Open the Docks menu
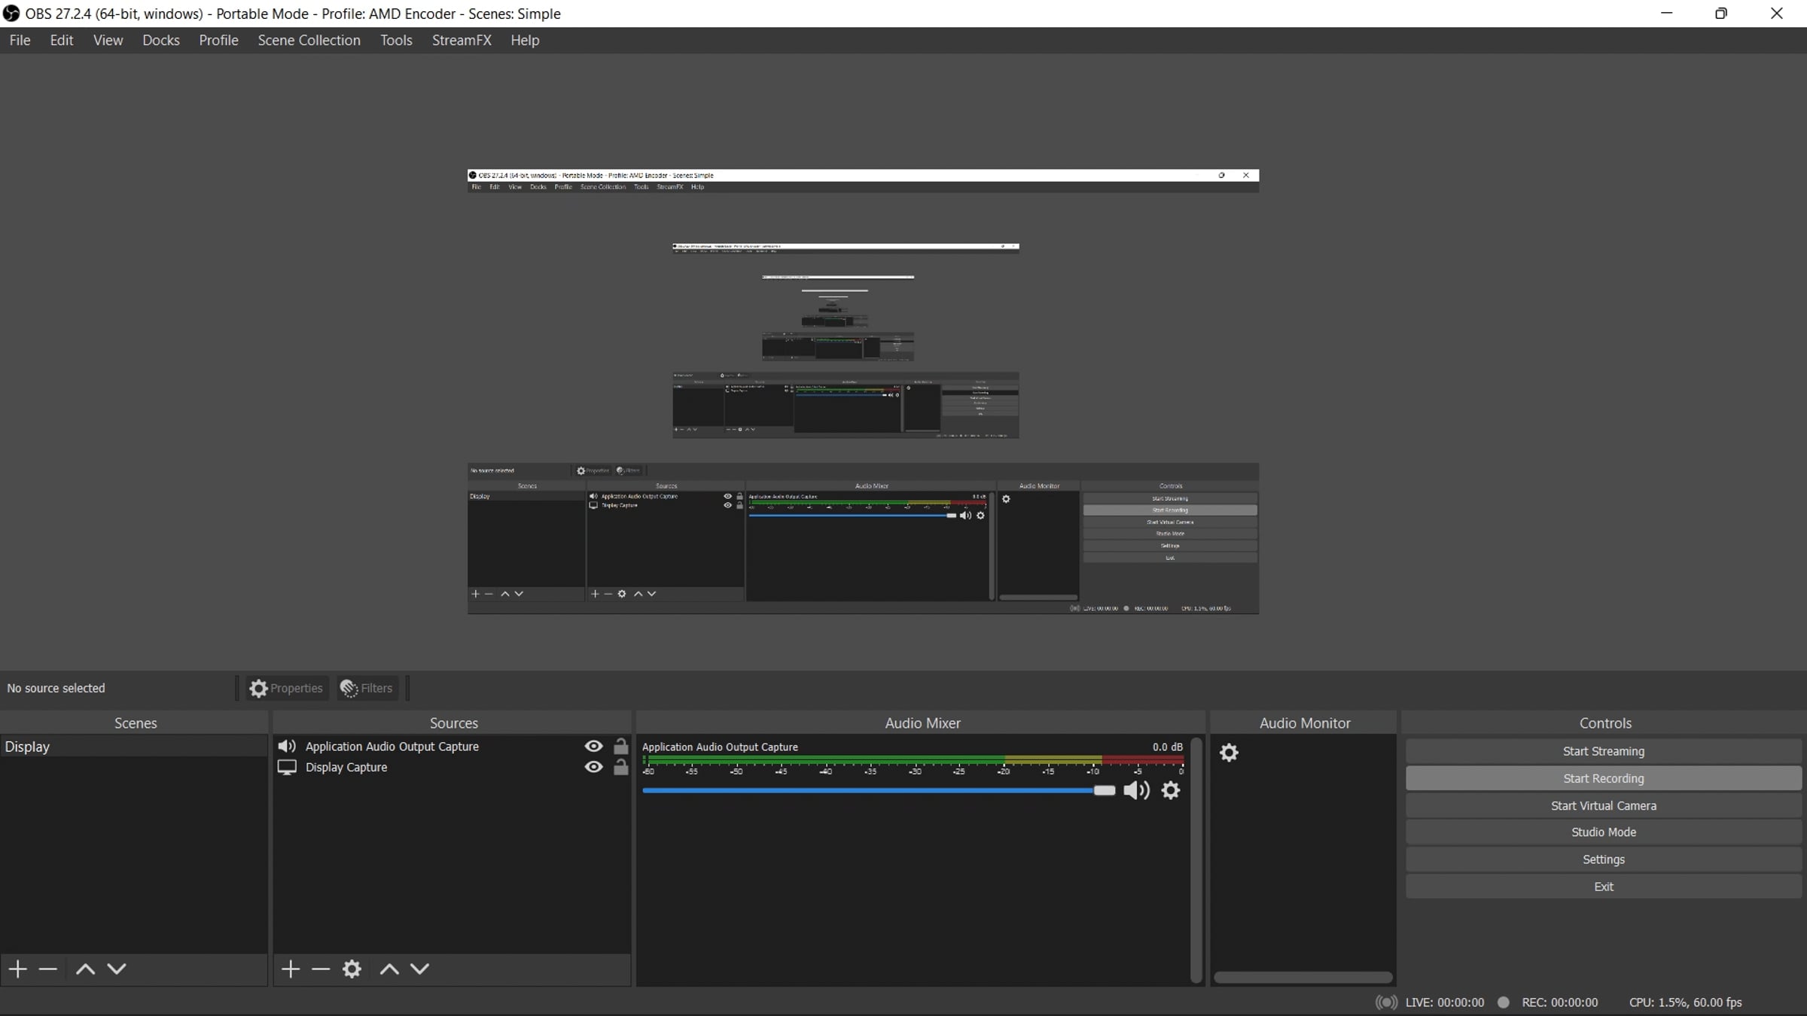This screenshot has height=1016, width=1807. point(161,41)
